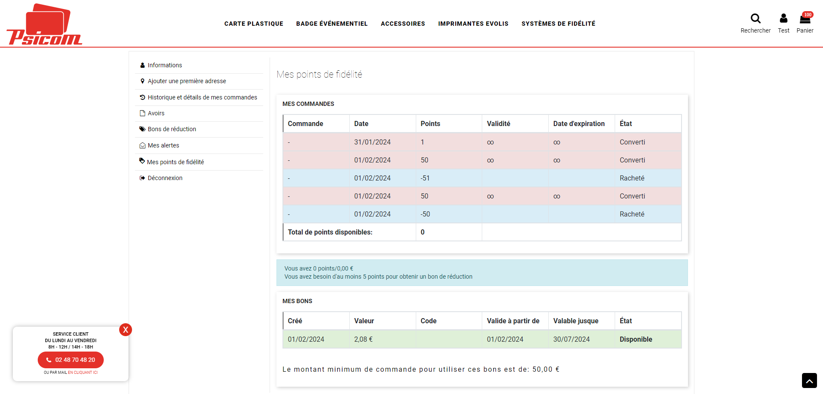This screenshot has height=394, width=823.
Task: Go to Ajouter une première adresse
Action: pyautogui.click(x=186, y=81)
